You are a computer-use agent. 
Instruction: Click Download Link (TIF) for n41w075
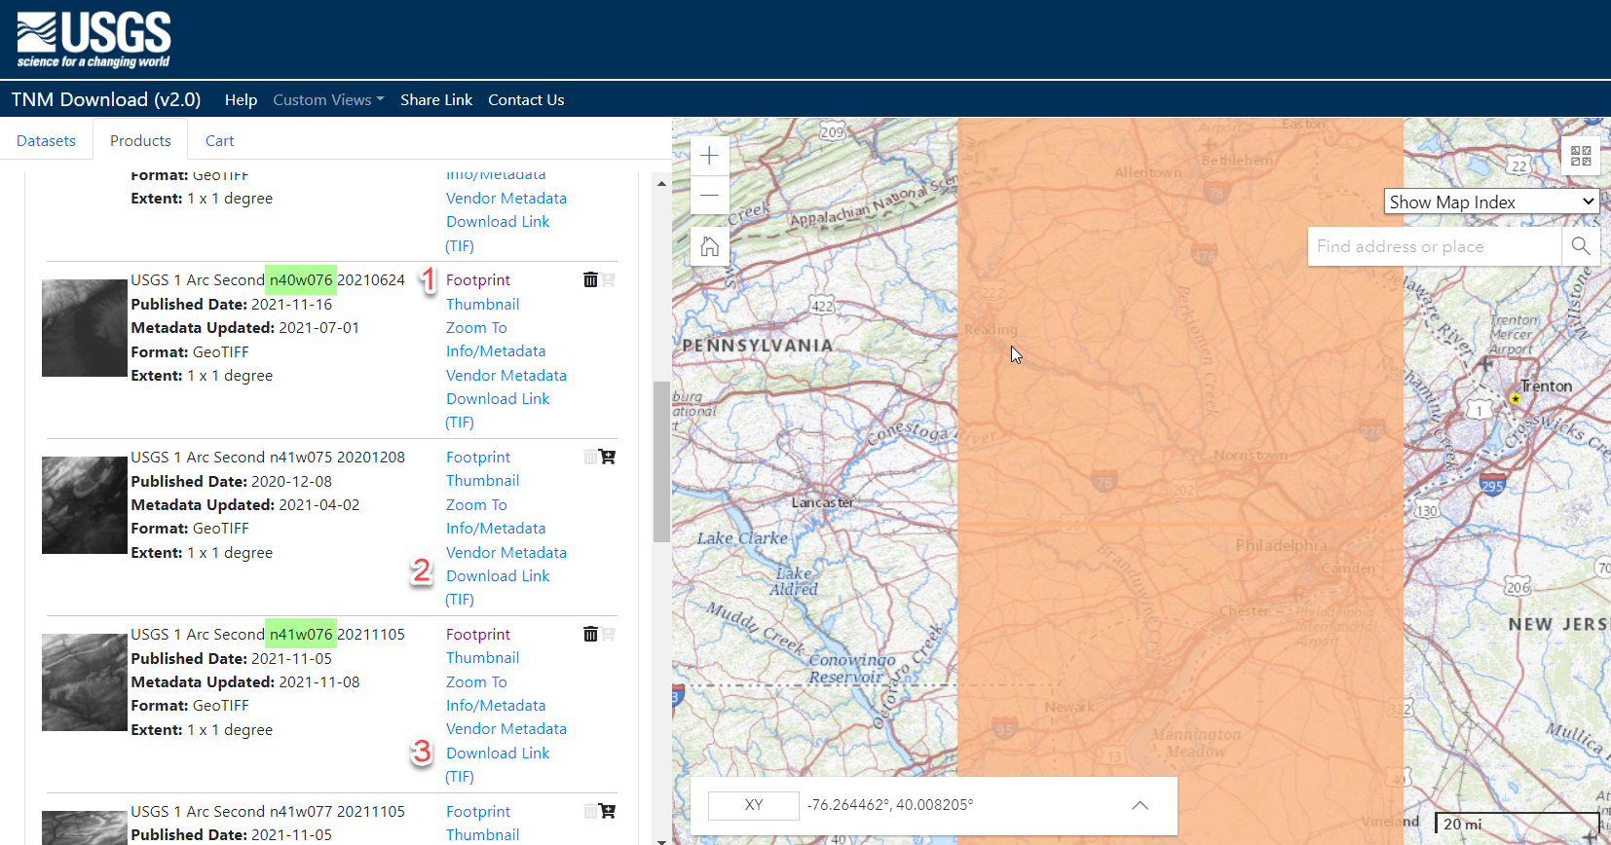click(498, 576)
